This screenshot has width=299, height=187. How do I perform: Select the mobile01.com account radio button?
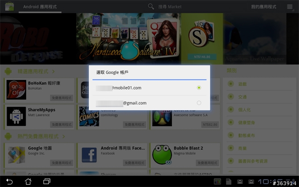pos(199,87)
